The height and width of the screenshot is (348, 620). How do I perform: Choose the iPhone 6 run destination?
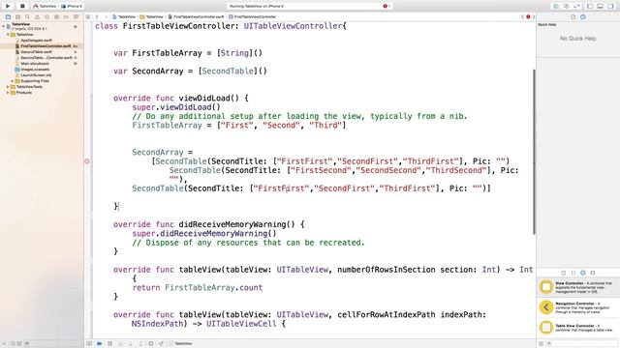coord(72,7)
